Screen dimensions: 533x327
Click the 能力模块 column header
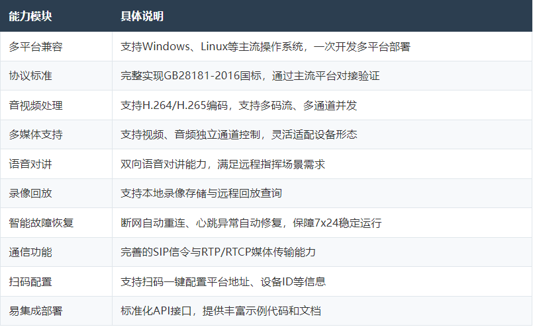click(30, 17)
